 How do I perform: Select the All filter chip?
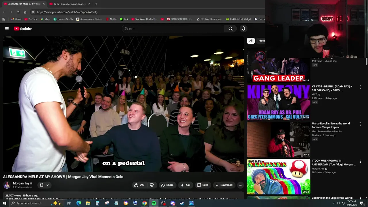coord(251,41)
